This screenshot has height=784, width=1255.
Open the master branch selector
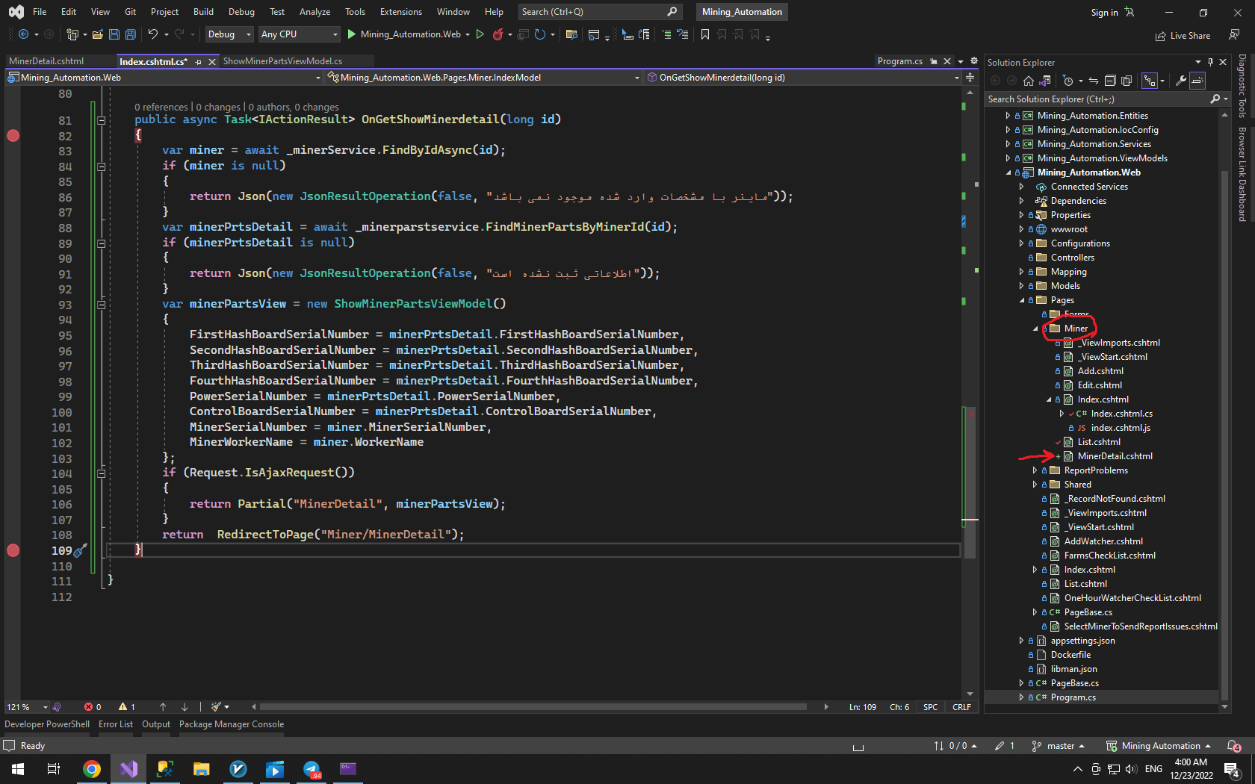click(1058, 746)
